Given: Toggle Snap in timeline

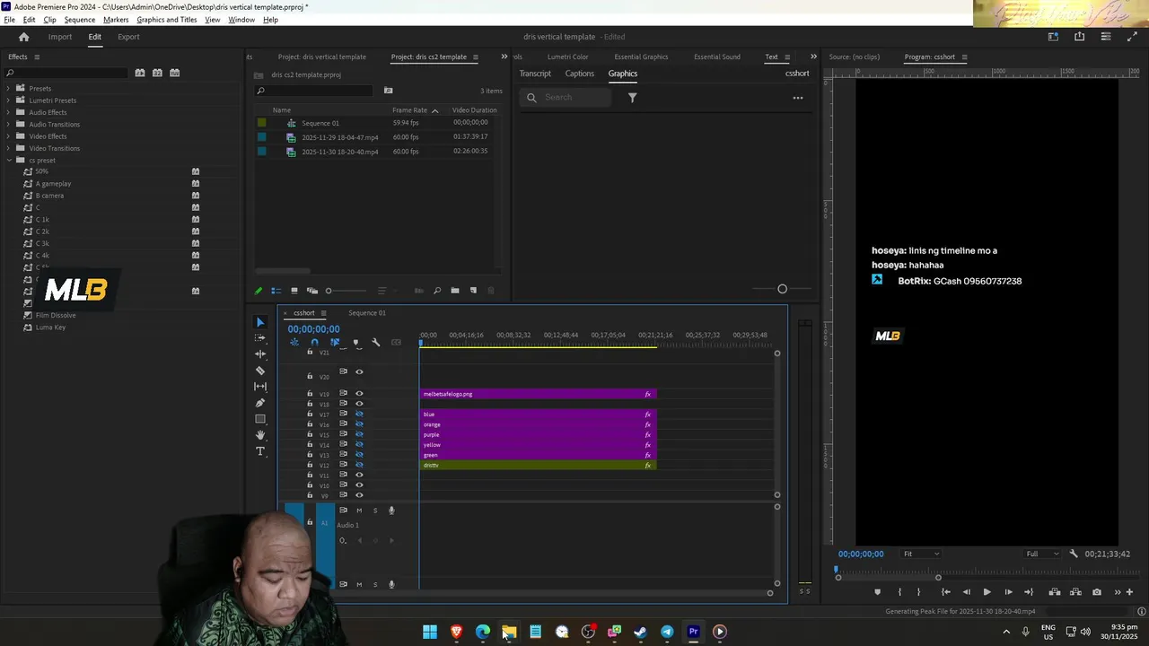Looking at the screenshot, I should (314, 342).
